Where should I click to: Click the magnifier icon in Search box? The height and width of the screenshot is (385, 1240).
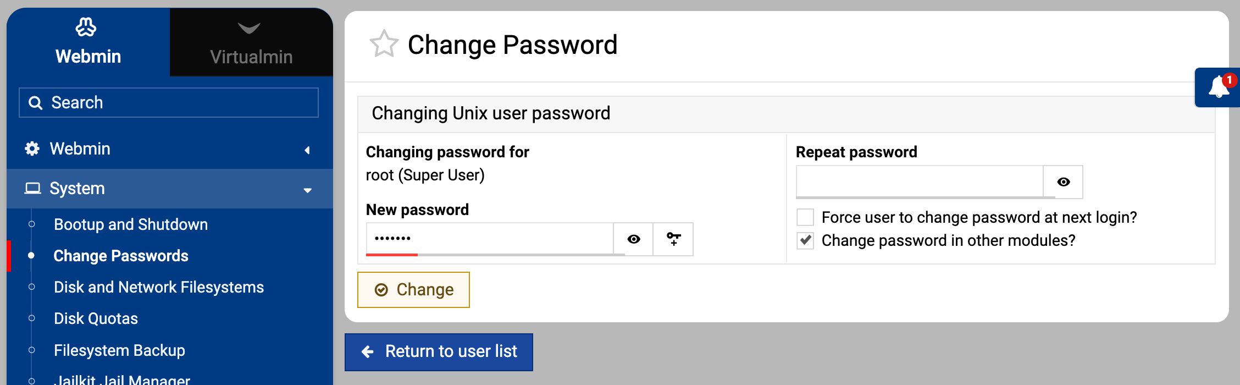pos(35,103)
